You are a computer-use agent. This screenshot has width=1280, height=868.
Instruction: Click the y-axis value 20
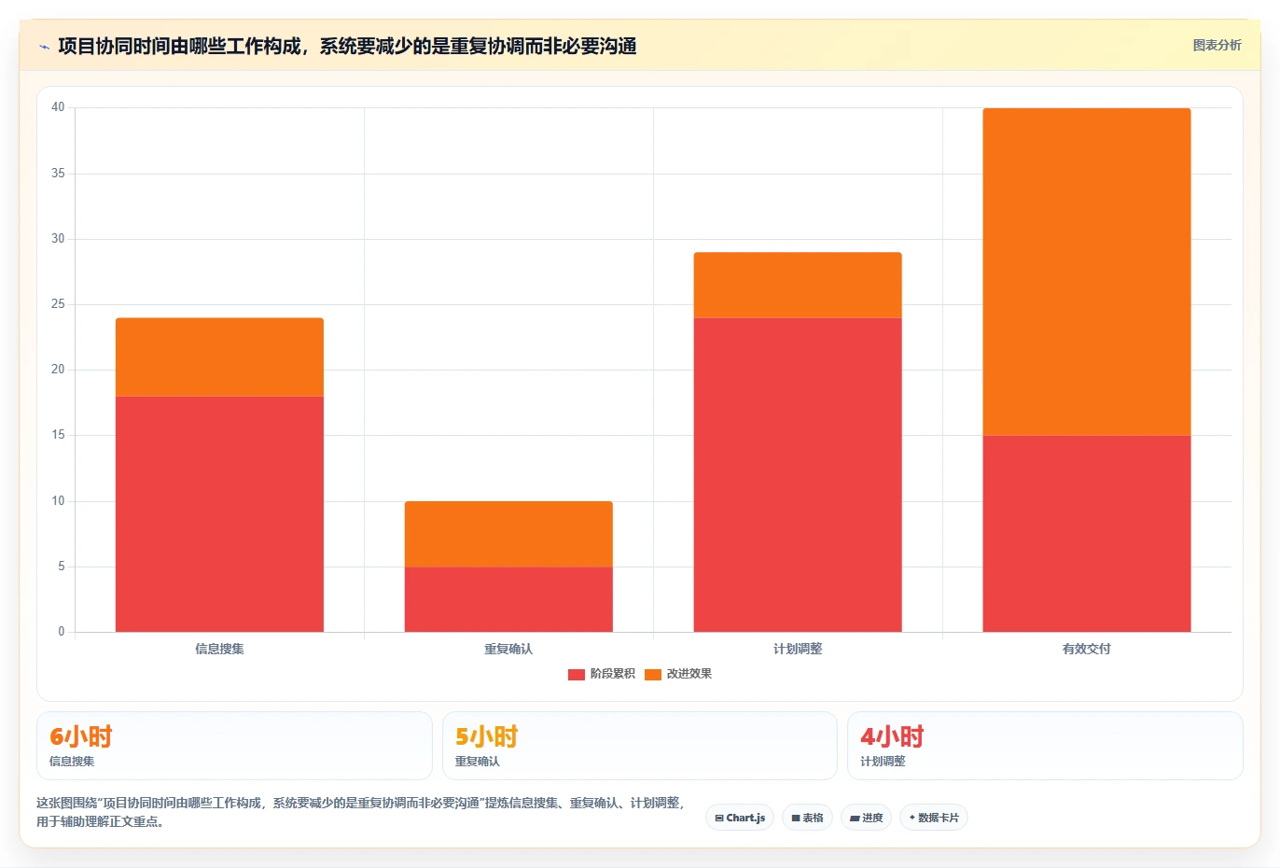[x=58, y=370]
